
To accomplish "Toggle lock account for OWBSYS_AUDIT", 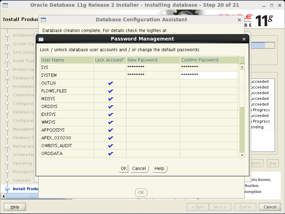I will click(110, 146).
